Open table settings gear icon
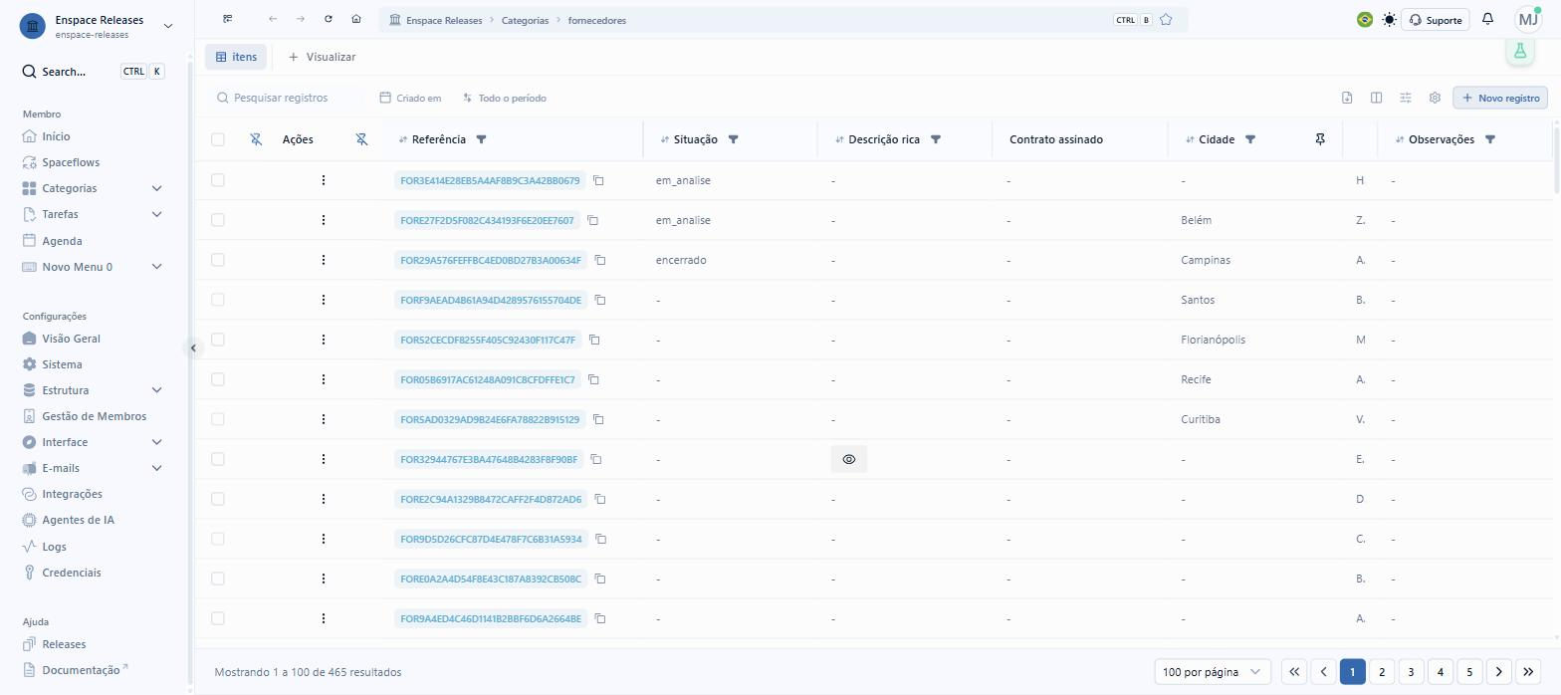The height and width of the screenshot is (695, 1561). [1435, 98]
